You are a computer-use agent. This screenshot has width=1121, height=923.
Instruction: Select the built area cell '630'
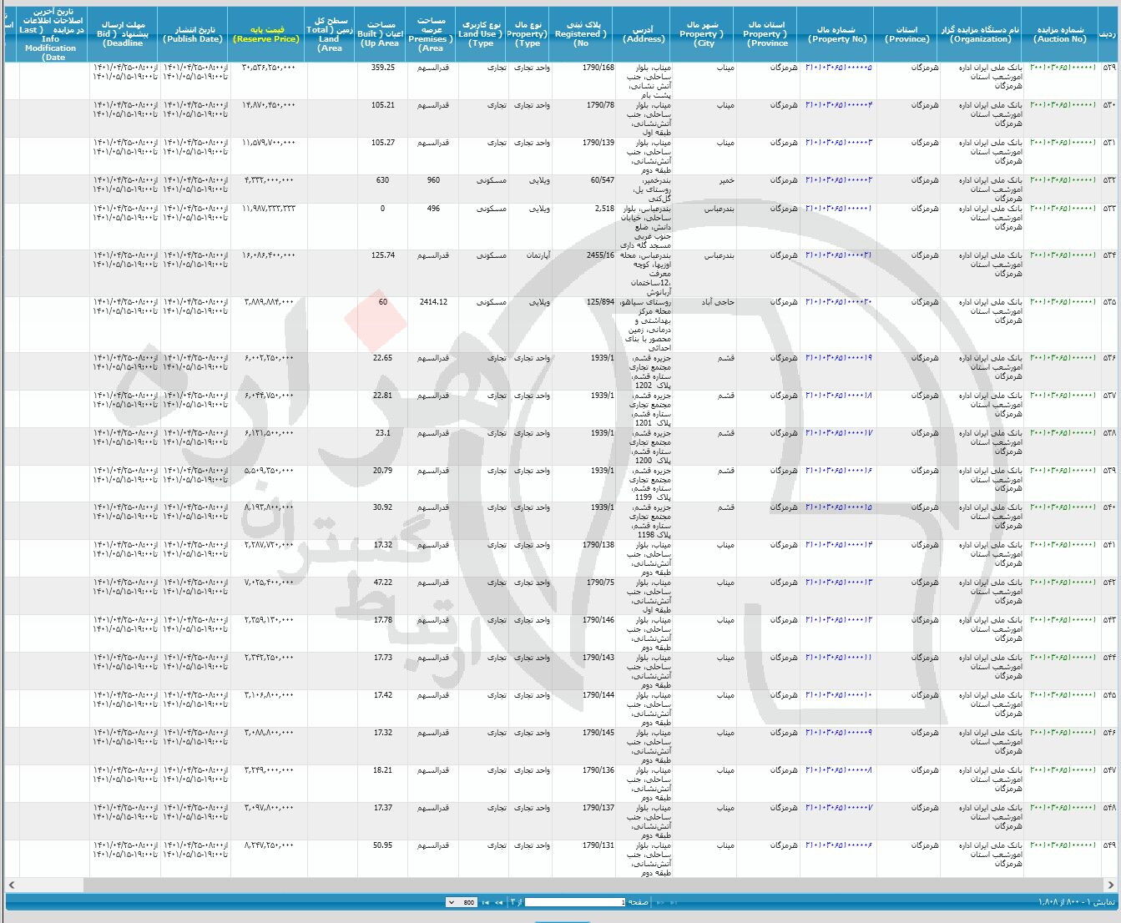[383, 180]
